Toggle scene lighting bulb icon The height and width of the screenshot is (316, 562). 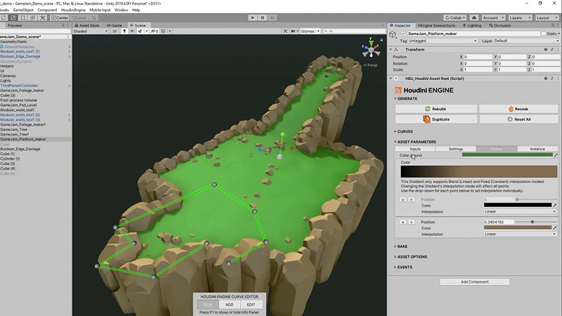[124, 31]
